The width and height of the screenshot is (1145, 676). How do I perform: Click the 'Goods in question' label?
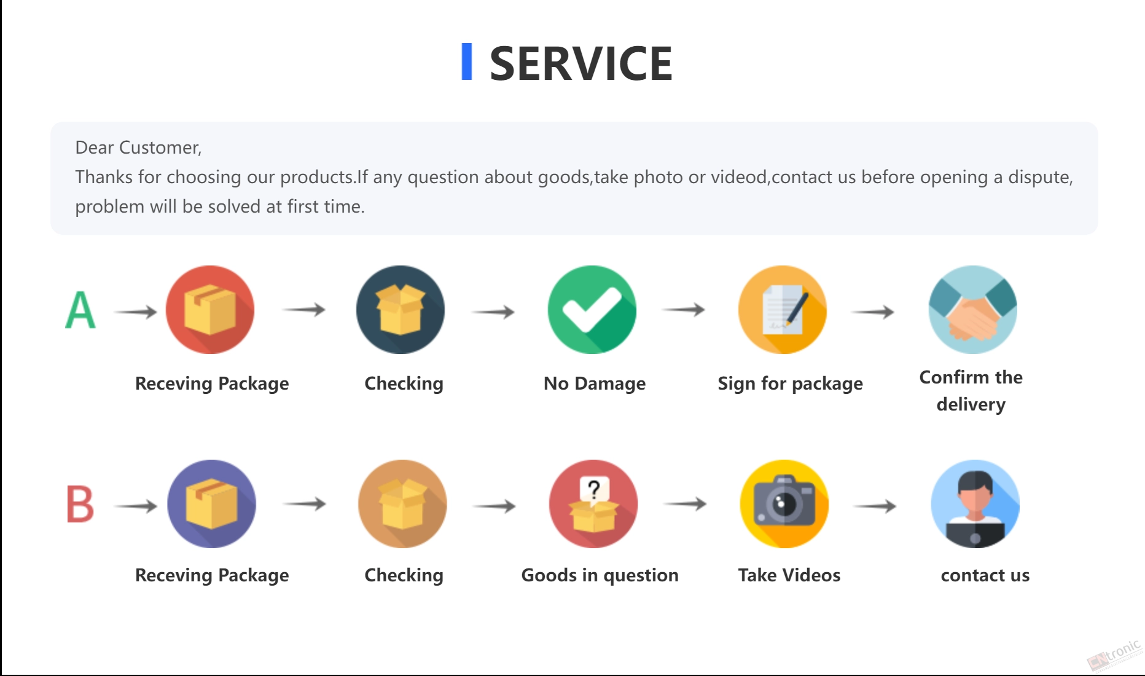[x=600, y=575]
